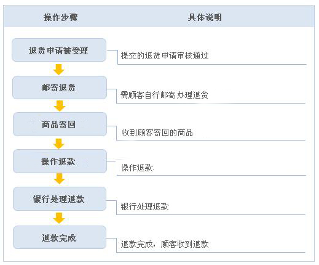Click the arrow above 退款完成
The width and height of the screenshot is (319, 265).
59,218
